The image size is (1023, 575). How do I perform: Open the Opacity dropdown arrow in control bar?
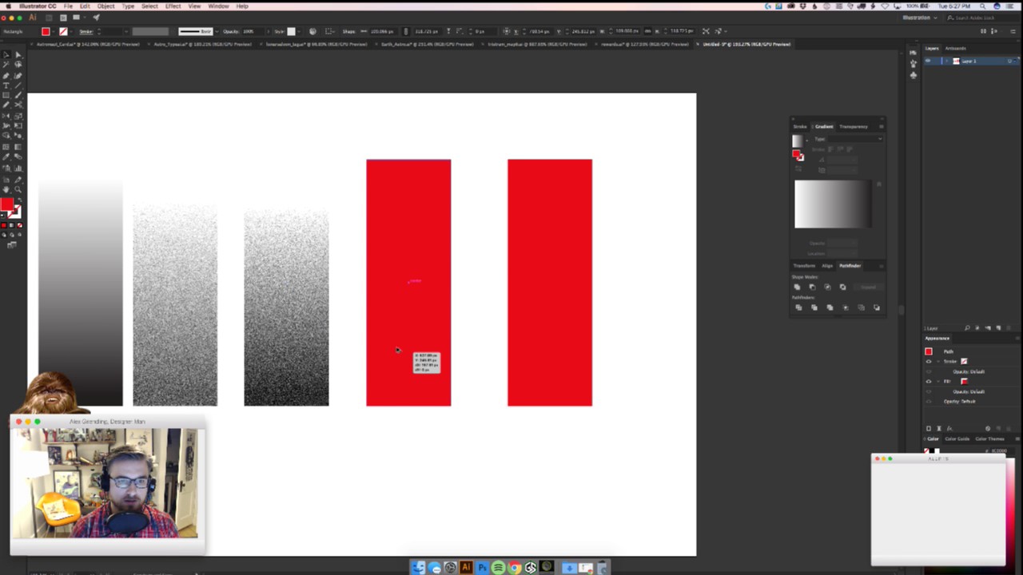click(268, 31)
